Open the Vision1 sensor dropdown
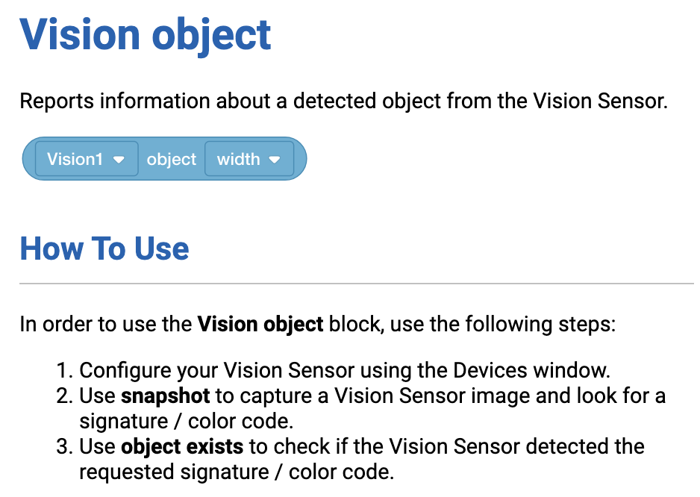Image resolution: width=700 pixels, height=497 pixels. (x=87, y=159)
